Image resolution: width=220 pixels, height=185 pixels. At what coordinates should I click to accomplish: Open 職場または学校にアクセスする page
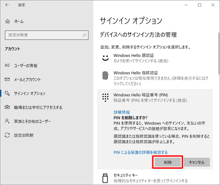38,107
